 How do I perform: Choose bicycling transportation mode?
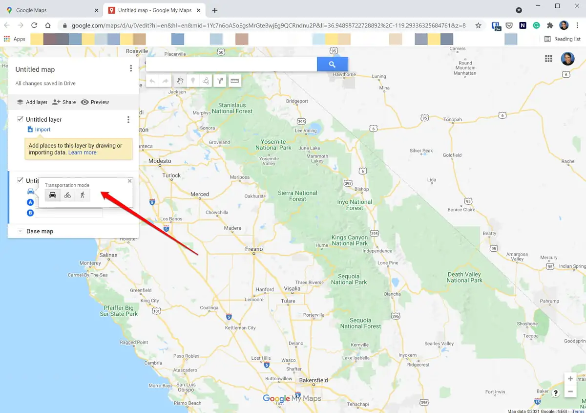click(x=67, y=195)
